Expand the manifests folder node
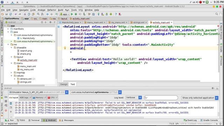The width and height of the screenshot is (224, 126). 8,29
